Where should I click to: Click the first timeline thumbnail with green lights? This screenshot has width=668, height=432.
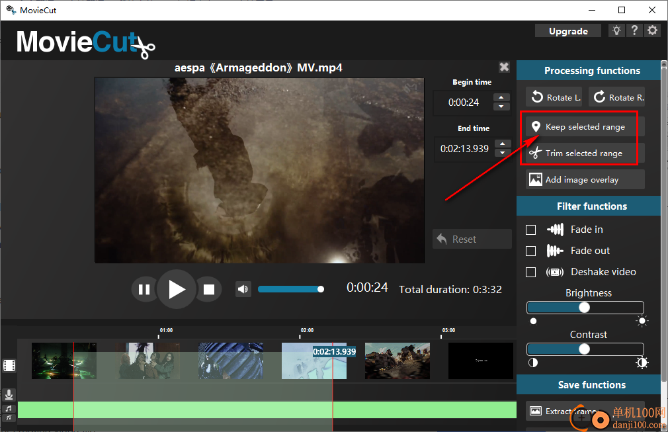[x=64, y=361]
